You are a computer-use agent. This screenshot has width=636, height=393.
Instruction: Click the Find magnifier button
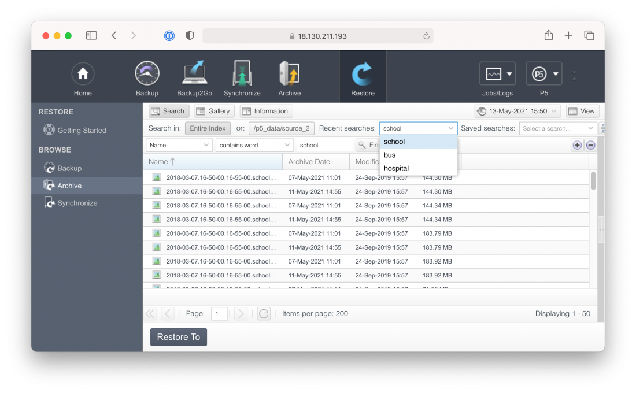click(x=368, y=145)
